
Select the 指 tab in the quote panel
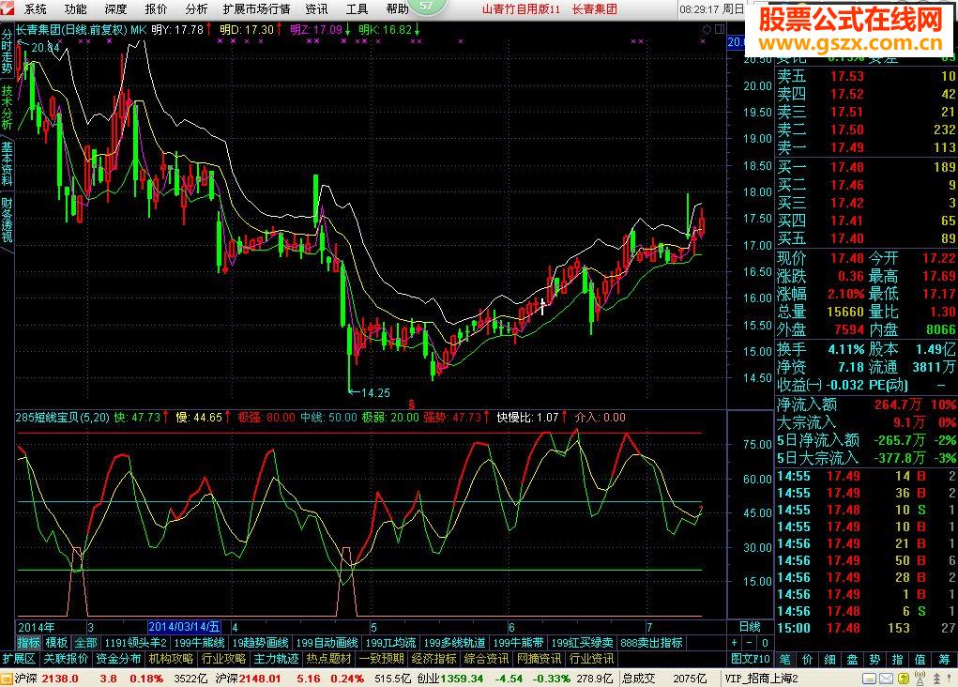coord(898,660)
